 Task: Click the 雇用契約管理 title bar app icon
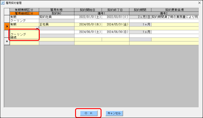[2, 3]
